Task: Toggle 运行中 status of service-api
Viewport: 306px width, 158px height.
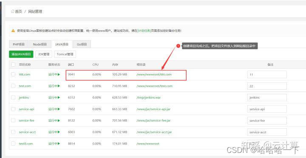Action: pyautogui.click(x=54, y=109)
